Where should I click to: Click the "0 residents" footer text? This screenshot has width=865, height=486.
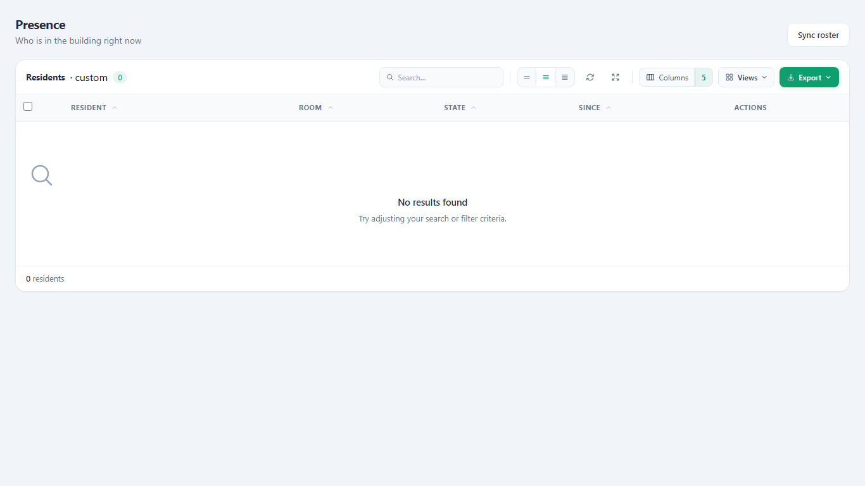tap(45, 278)
